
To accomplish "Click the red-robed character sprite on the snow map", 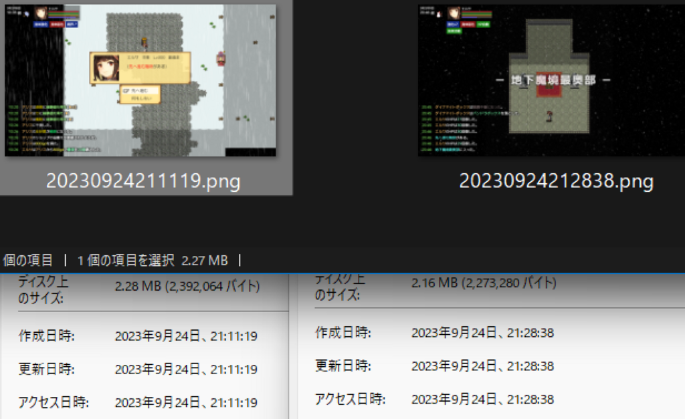I will pos(220,59).
